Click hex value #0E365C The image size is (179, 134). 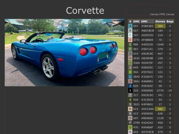[147, 86]
